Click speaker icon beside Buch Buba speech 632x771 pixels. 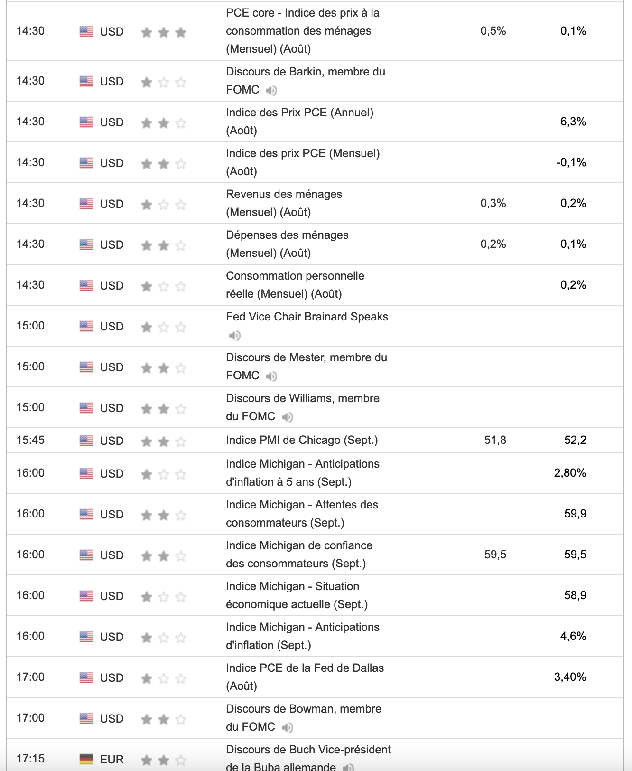tap(348, 767)
